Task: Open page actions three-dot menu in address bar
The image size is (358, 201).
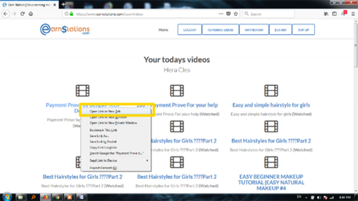Action: [221, 14]
